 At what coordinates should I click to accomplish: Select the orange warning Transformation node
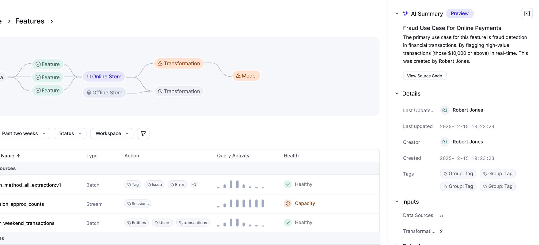[179, 63]
